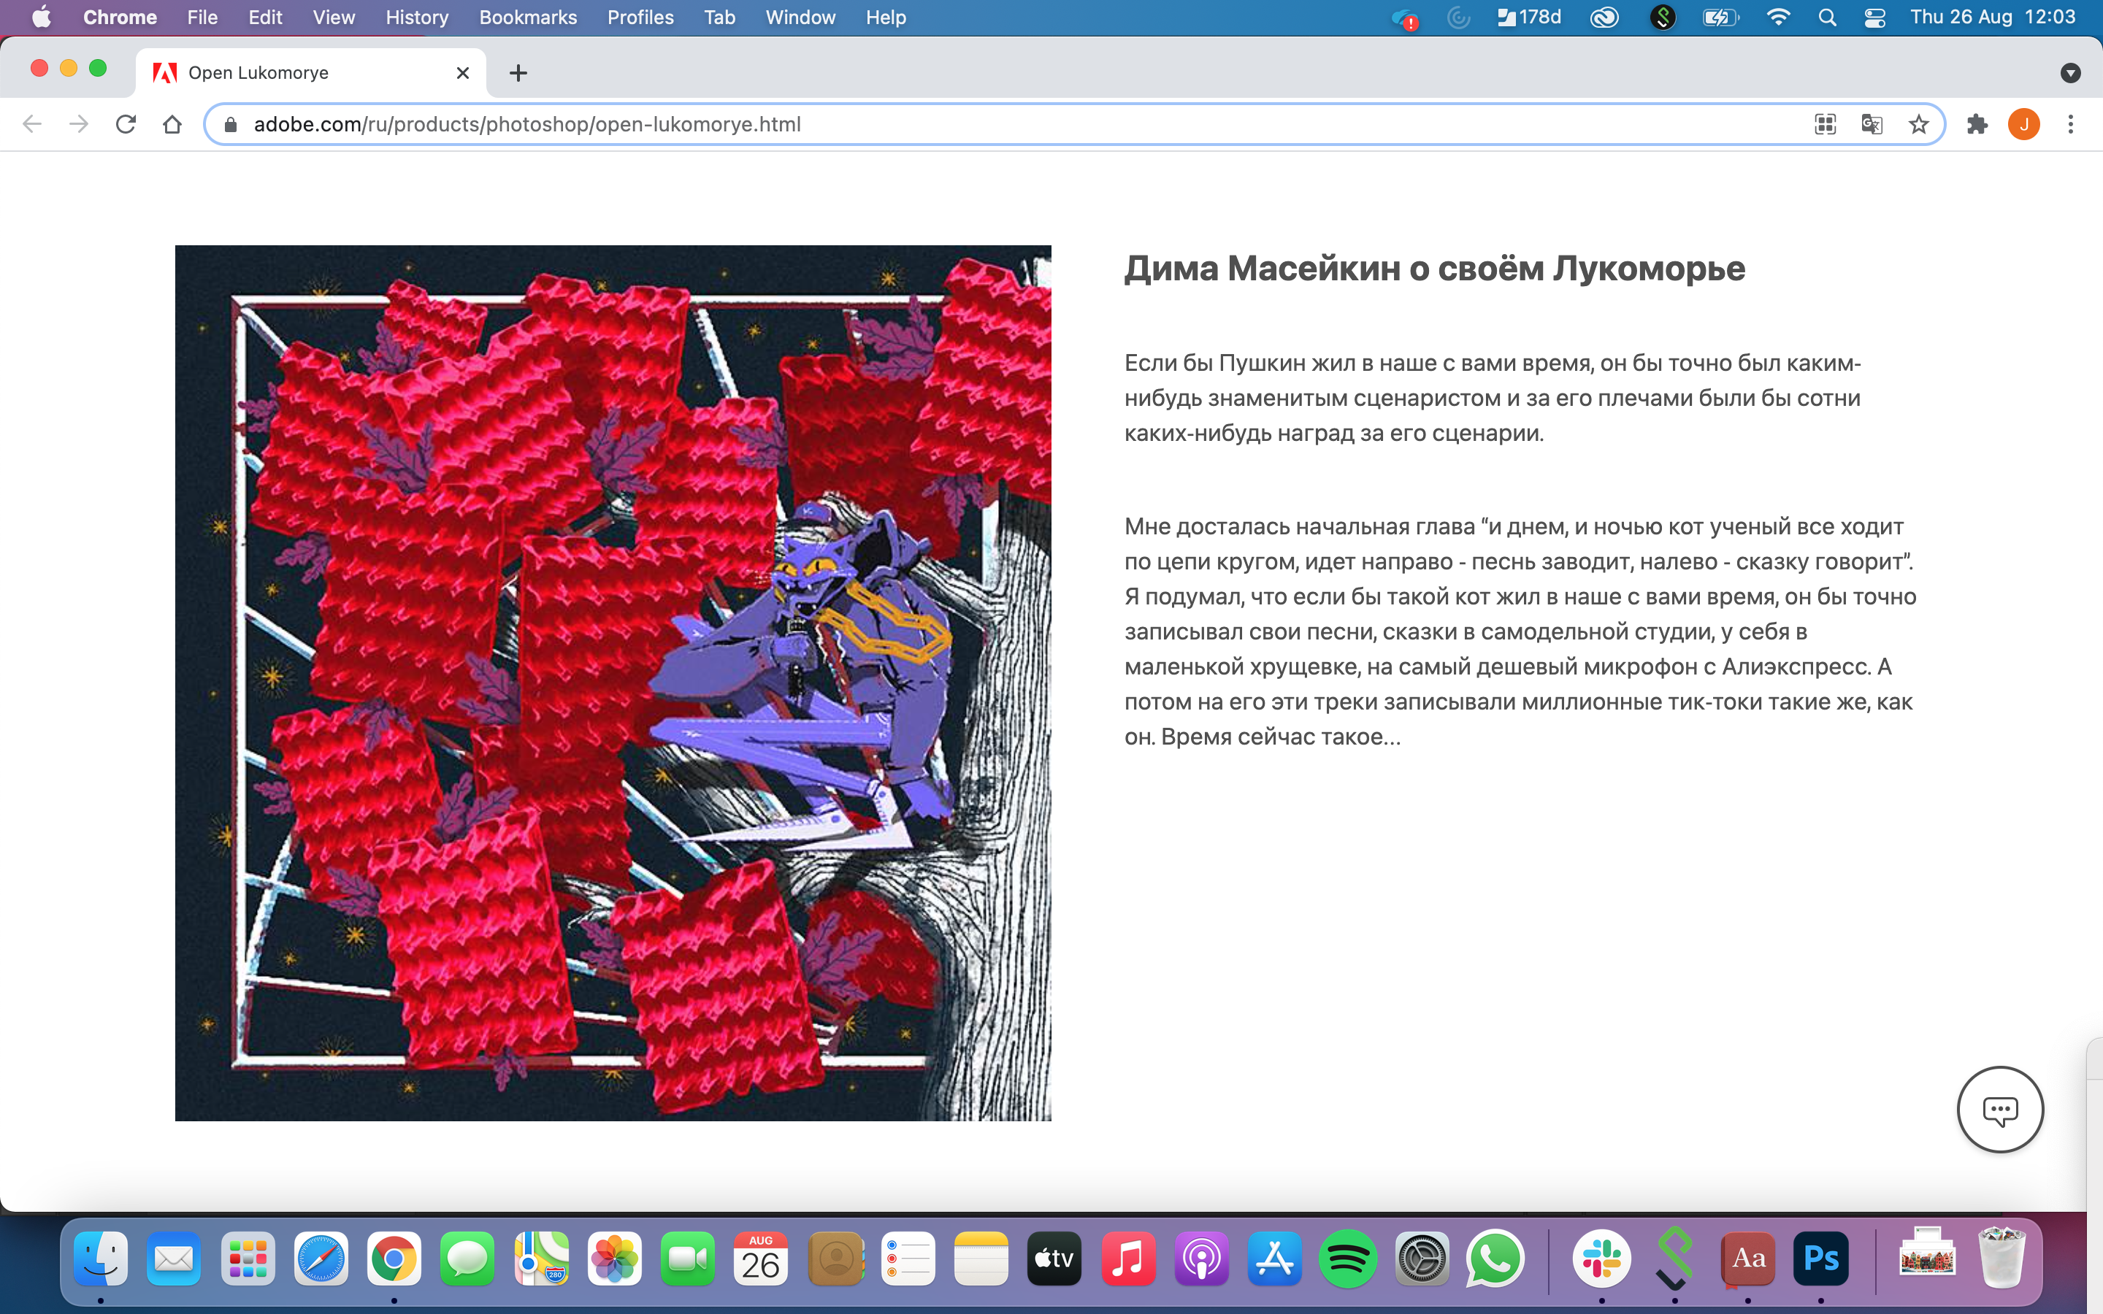This screenshot has width=2103, height=1314.
Task: Open the Profiles menu
Action: point(640,18)
